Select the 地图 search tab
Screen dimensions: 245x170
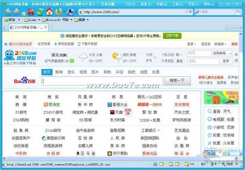click(144, 72)
